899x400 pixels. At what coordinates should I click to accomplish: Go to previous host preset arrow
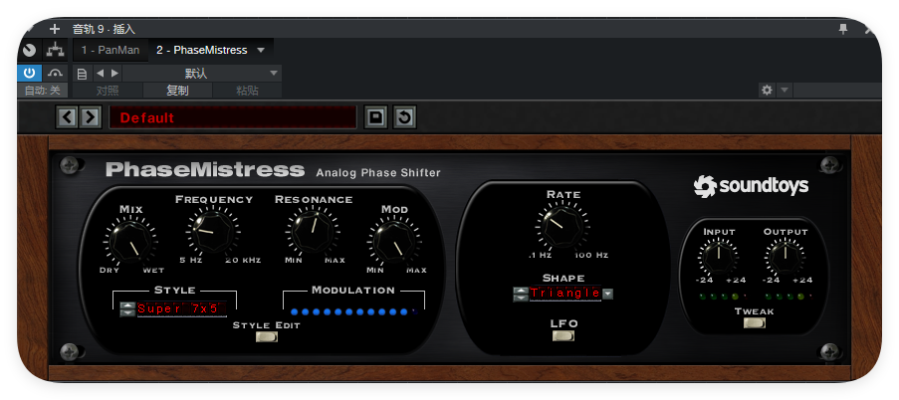100,74
